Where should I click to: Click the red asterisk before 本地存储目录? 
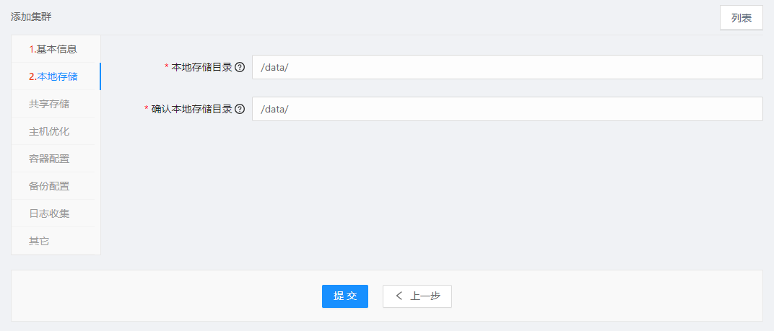click(166, 66)
